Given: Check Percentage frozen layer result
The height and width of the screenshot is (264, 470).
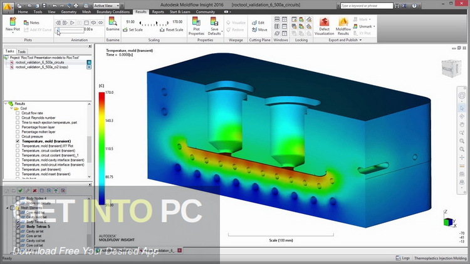Looking at the screenshot, I should 18,127.
